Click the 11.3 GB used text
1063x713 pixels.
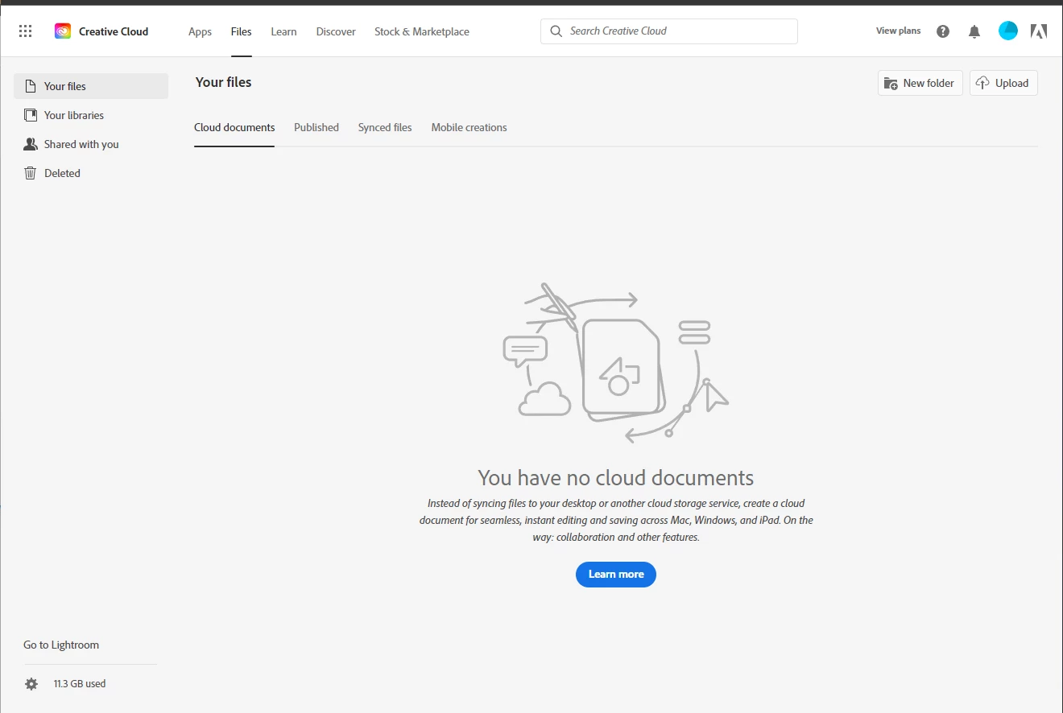coord(80,684)
